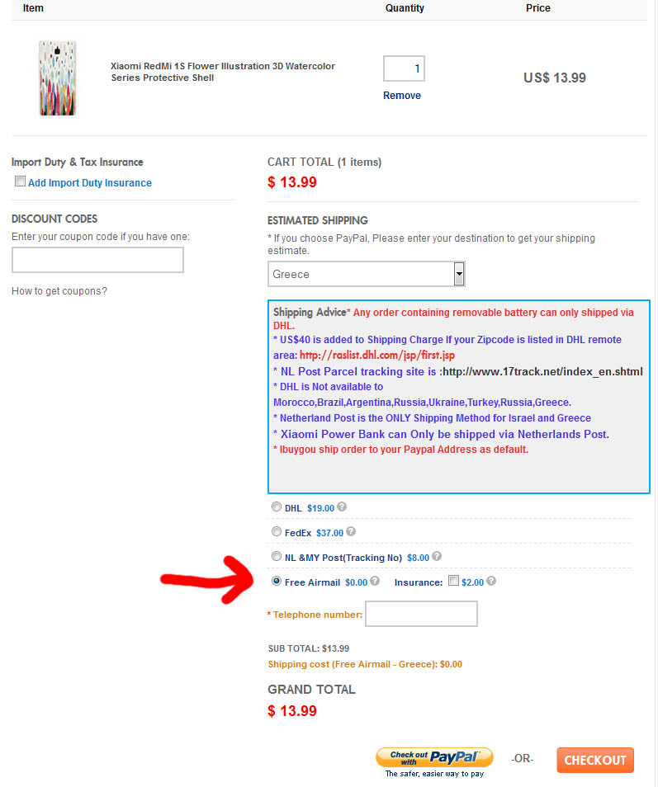Click the help icon next to DHL price

pos(342,507)
